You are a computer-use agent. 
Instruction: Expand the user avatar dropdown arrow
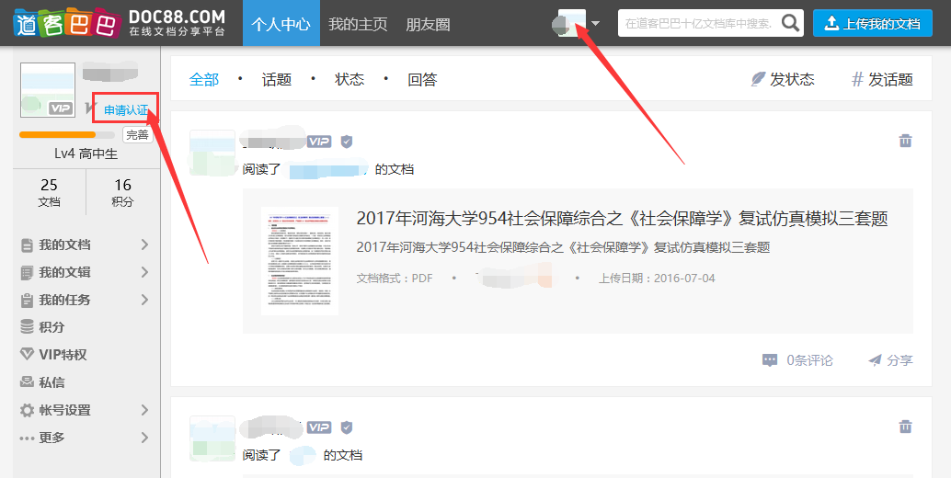tap(596, 24)
